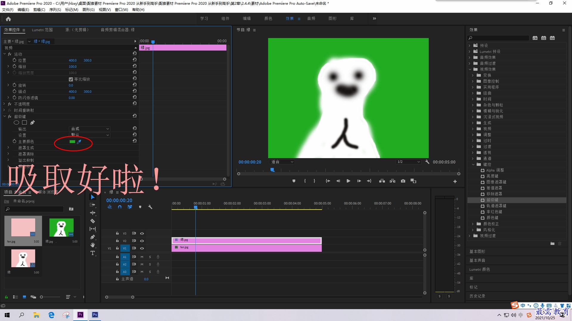Toggle V1 track output eye

coord(142,248)
